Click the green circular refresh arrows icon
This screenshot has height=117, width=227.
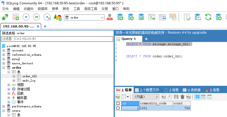208,17
